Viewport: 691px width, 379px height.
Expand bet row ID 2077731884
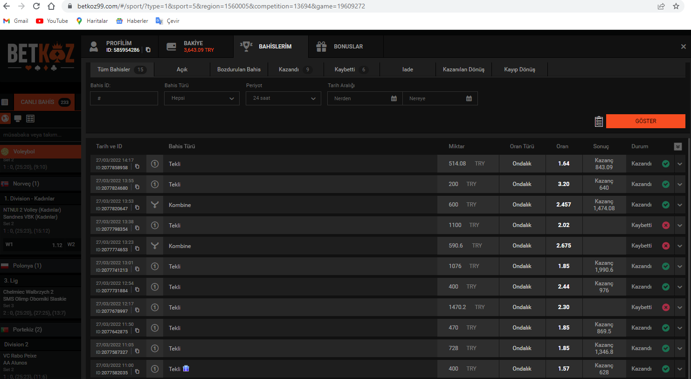tap(680, 287)
